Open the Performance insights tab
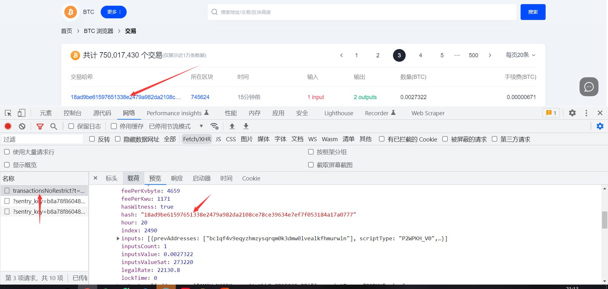This screenshot has height=289, width=608. click(x=178, y=113)
